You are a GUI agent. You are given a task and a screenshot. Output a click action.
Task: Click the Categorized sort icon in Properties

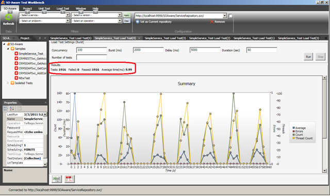[x=6, y=108]
